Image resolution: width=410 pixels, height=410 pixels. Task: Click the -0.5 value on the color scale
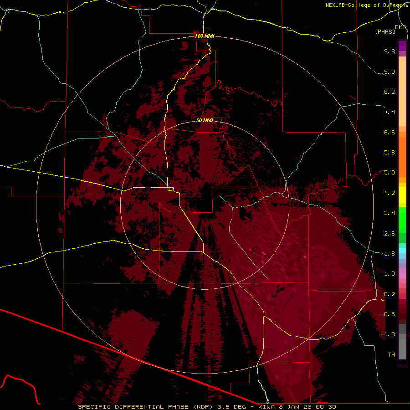(x=388, y=314)
